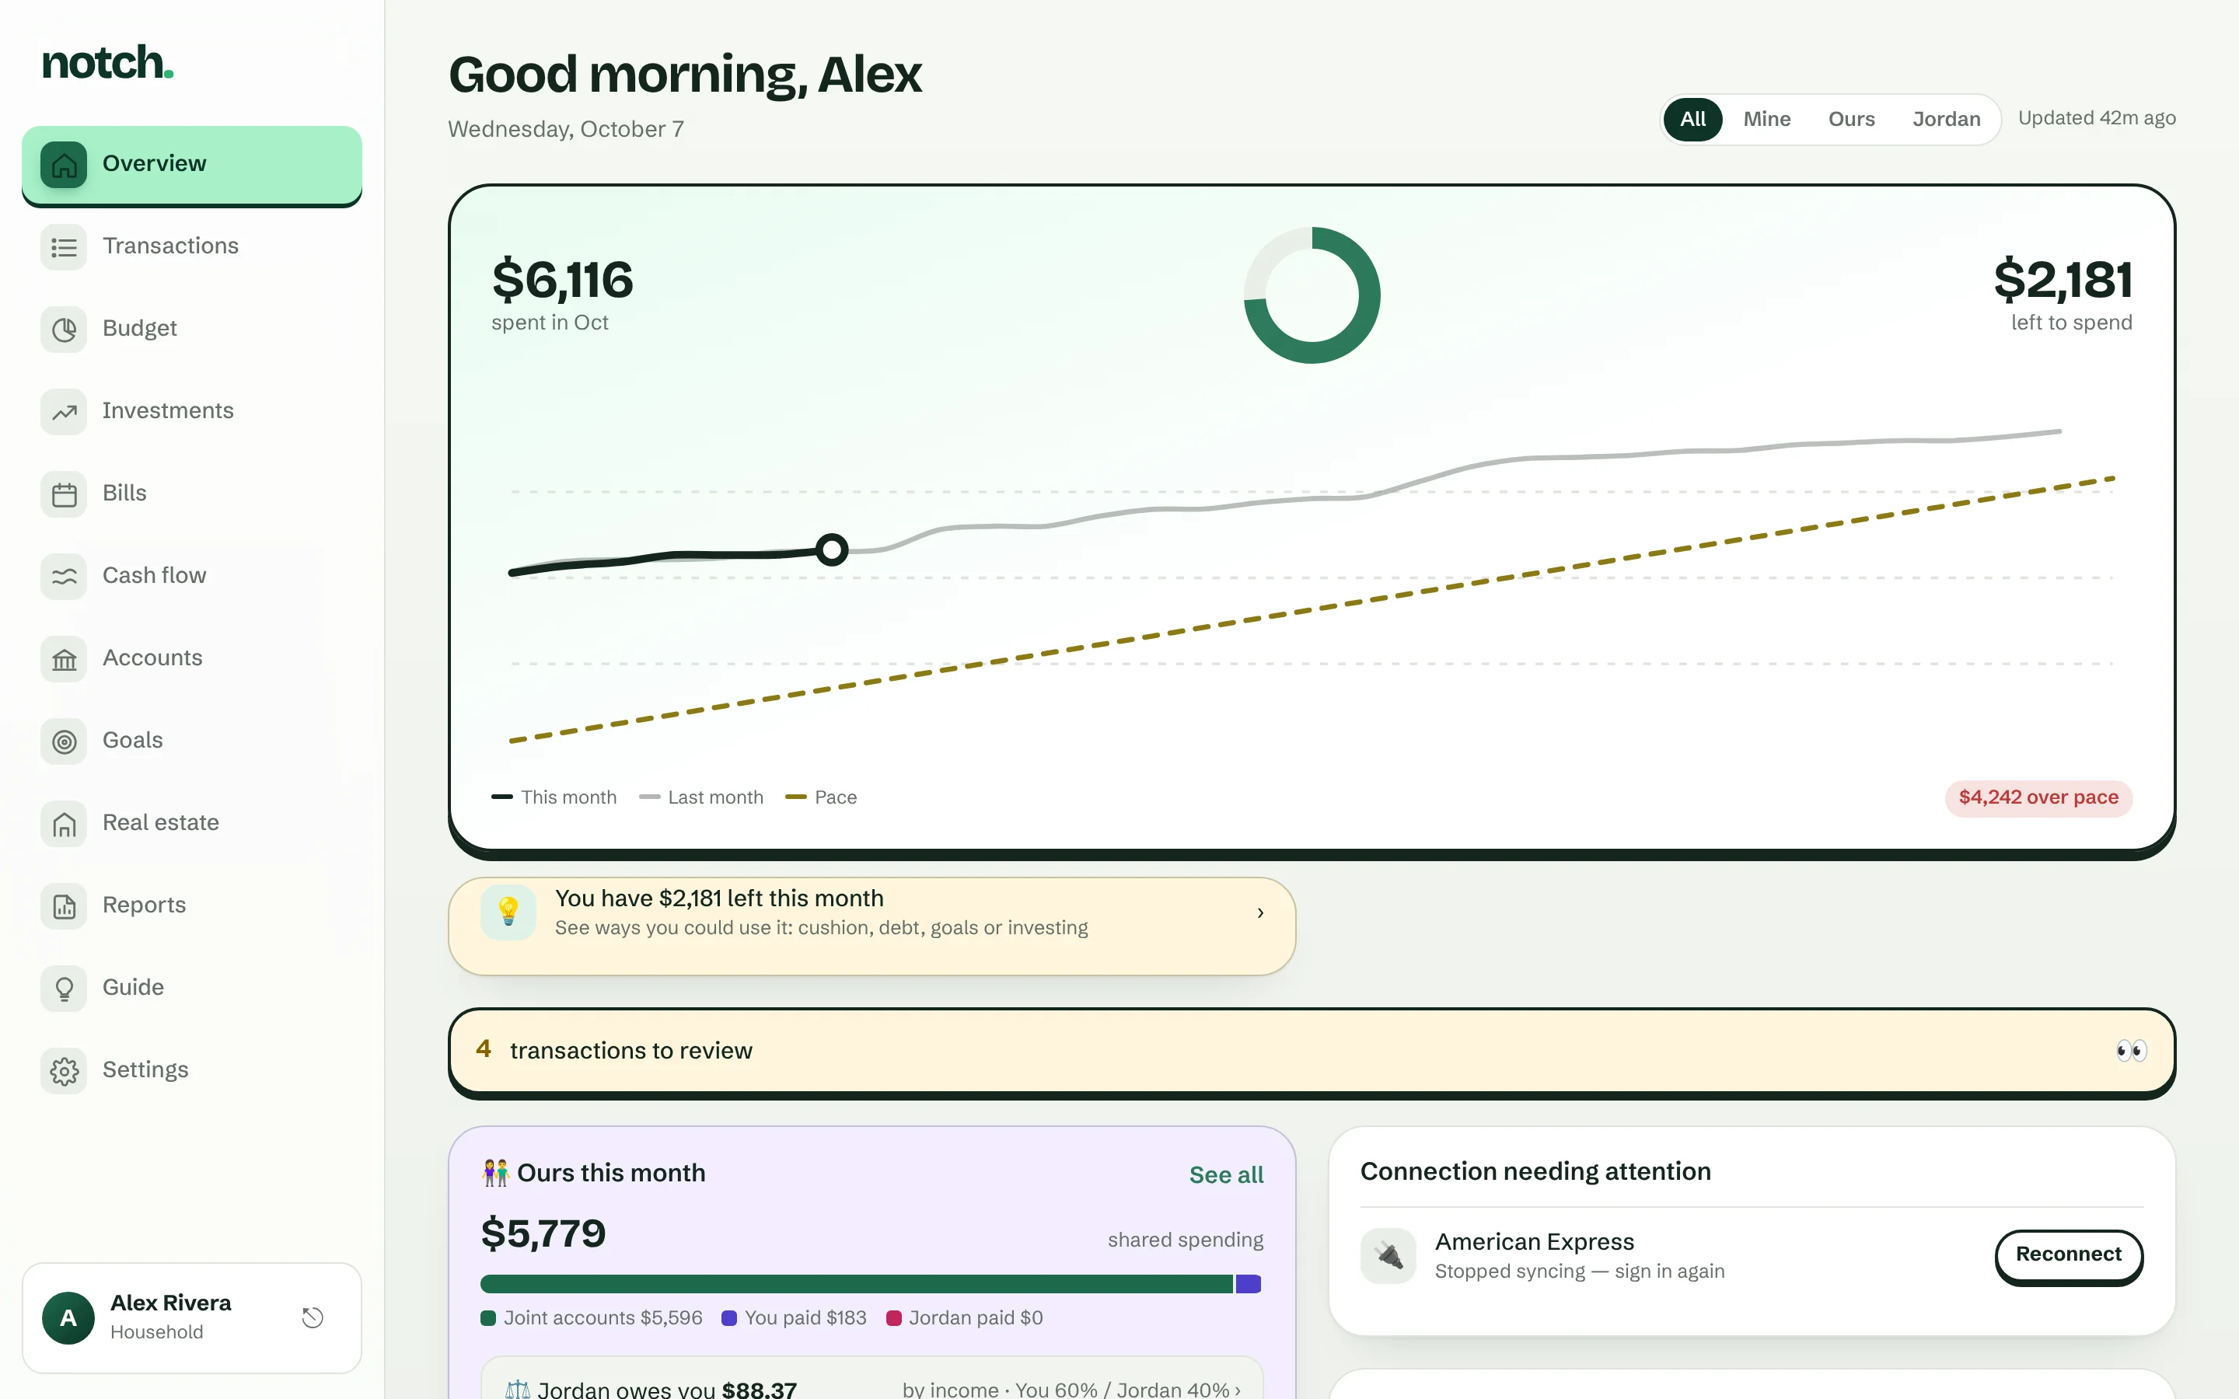Select the Cash flow waves icon

click(64, 577)
